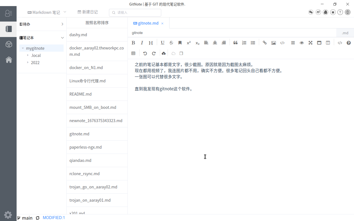Image resolution: width=354 pixels, height=221 pixels.
Task: Toggle side-by-side split view
Action: coord(328,43)
